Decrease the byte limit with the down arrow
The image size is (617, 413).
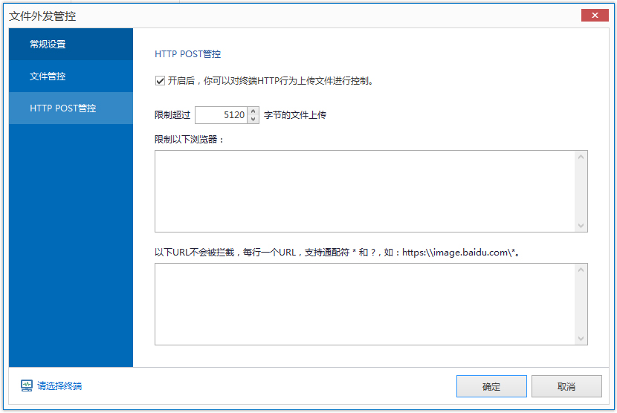click(253, 119)
